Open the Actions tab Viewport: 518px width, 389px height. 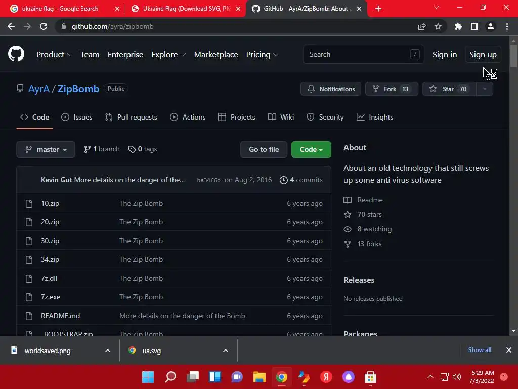point(188,117)
